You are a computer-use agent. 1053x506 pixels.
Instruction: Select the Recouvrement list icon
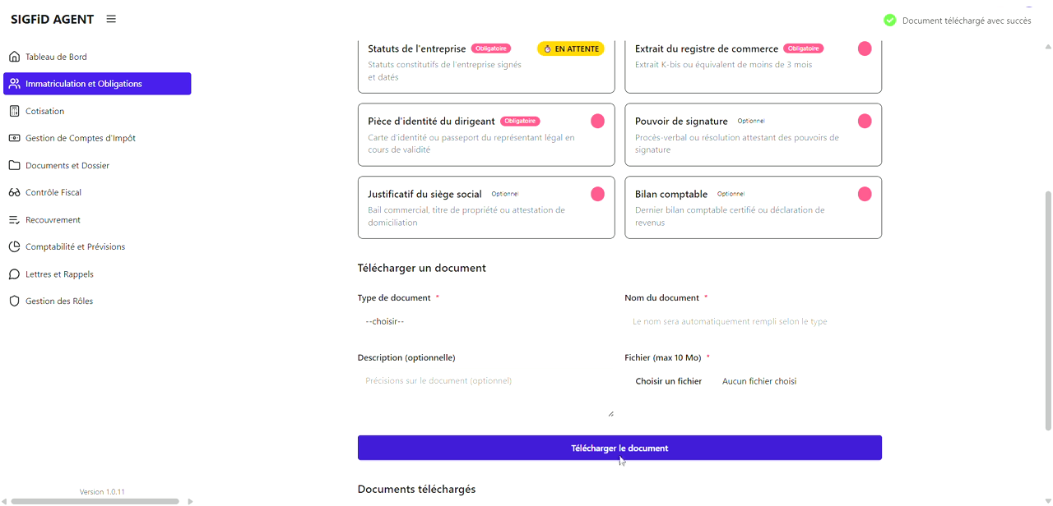[x=14, y=219]
